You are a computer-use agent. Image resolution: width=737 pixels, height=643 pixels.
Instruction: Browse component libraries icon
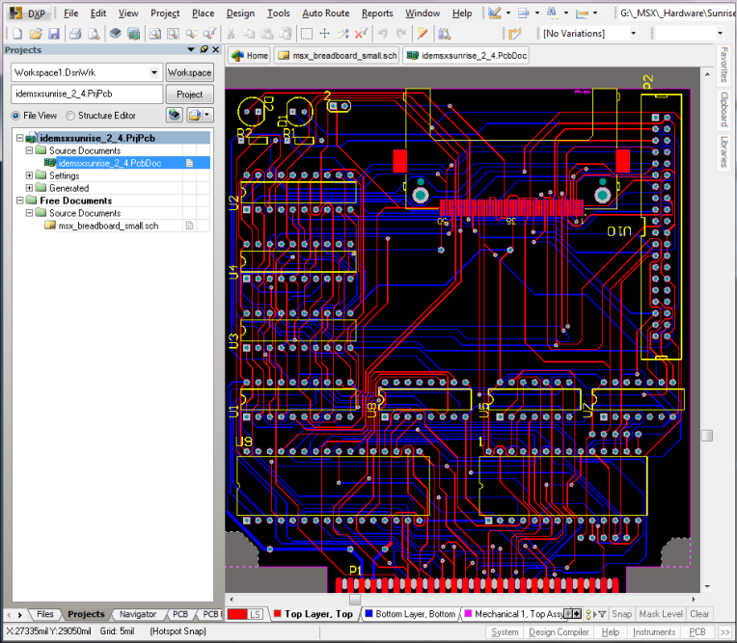[444, 34]
